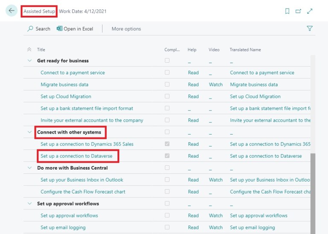This screenshot has height=234, width=328.
Task: Open page in new window icon
Action: point(298,11)
